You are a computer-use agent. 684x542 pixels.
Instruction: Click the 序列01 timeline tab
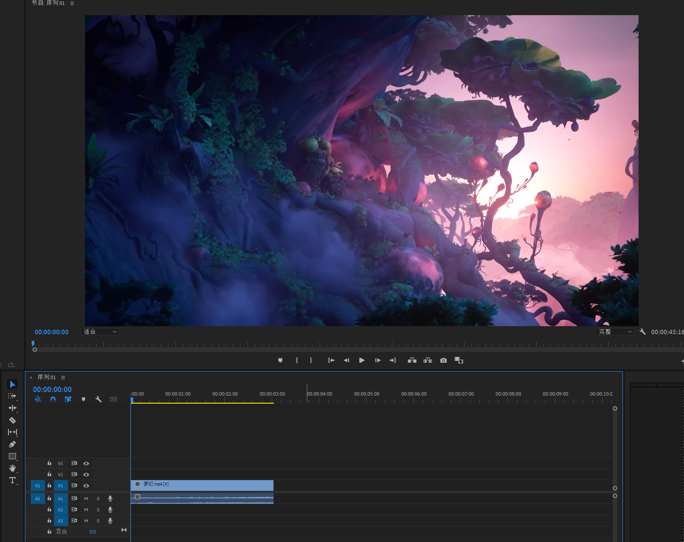[47, 377]
